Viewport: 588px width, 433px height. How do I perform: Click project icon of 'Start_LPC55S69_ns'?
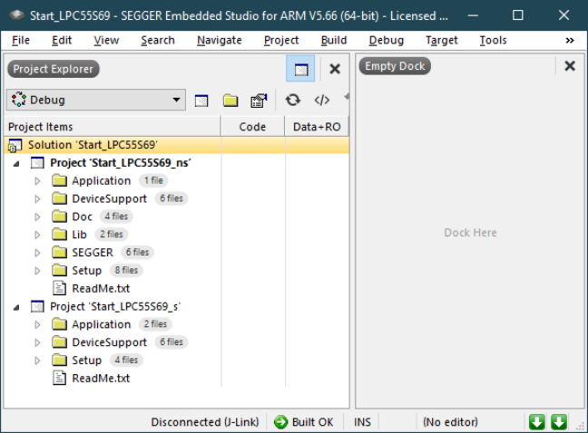pyautogui.click(x=37, y=163)
